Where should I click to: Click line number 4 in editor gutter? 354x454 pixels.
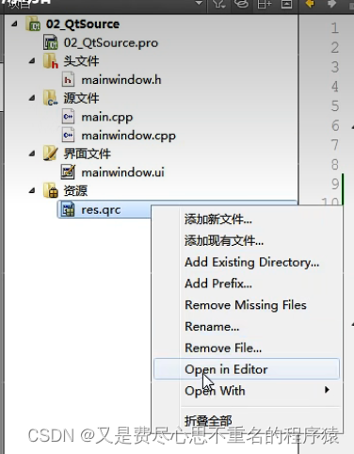[x=335, y=87]
